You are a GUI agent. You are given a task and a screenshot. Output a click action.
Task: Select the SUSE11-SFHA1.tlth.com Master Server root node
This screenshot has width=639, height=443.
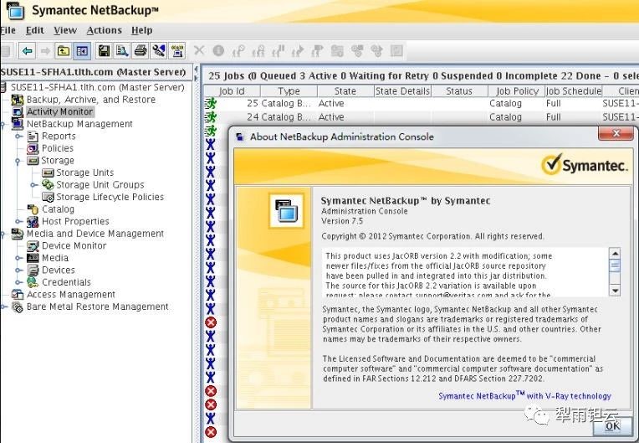(x=97, y=87)
